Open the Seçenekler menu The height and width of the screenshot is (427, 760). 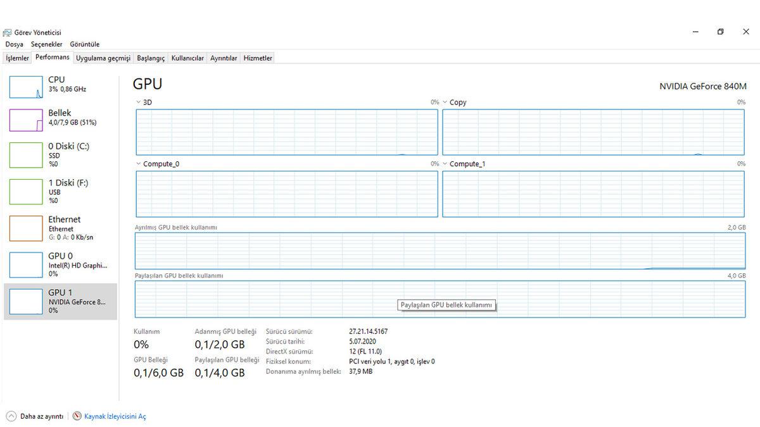coord(47,44)
